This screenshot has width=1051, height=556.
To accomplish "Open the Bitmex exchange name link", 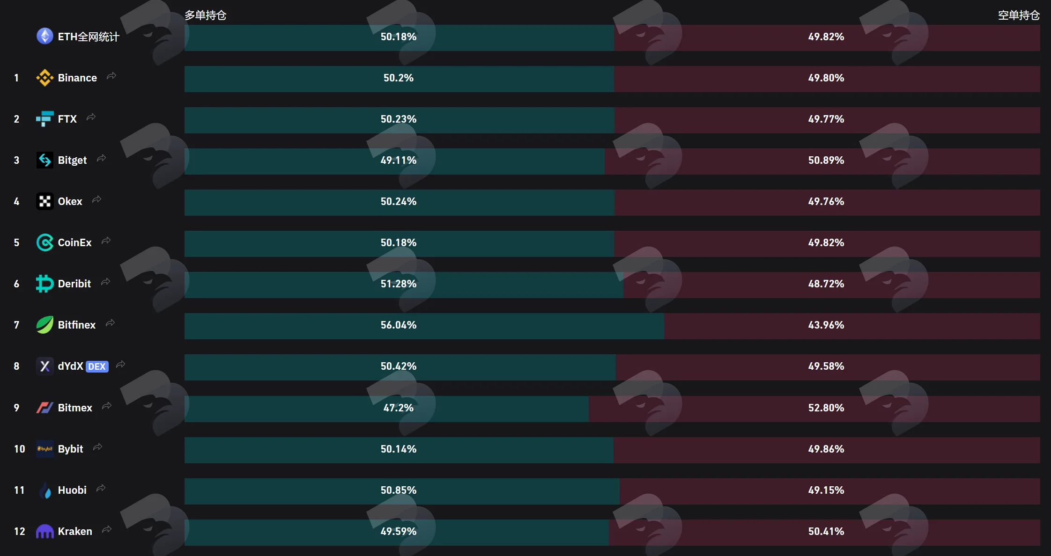I will pyautogui.click(x=75, y=408).
